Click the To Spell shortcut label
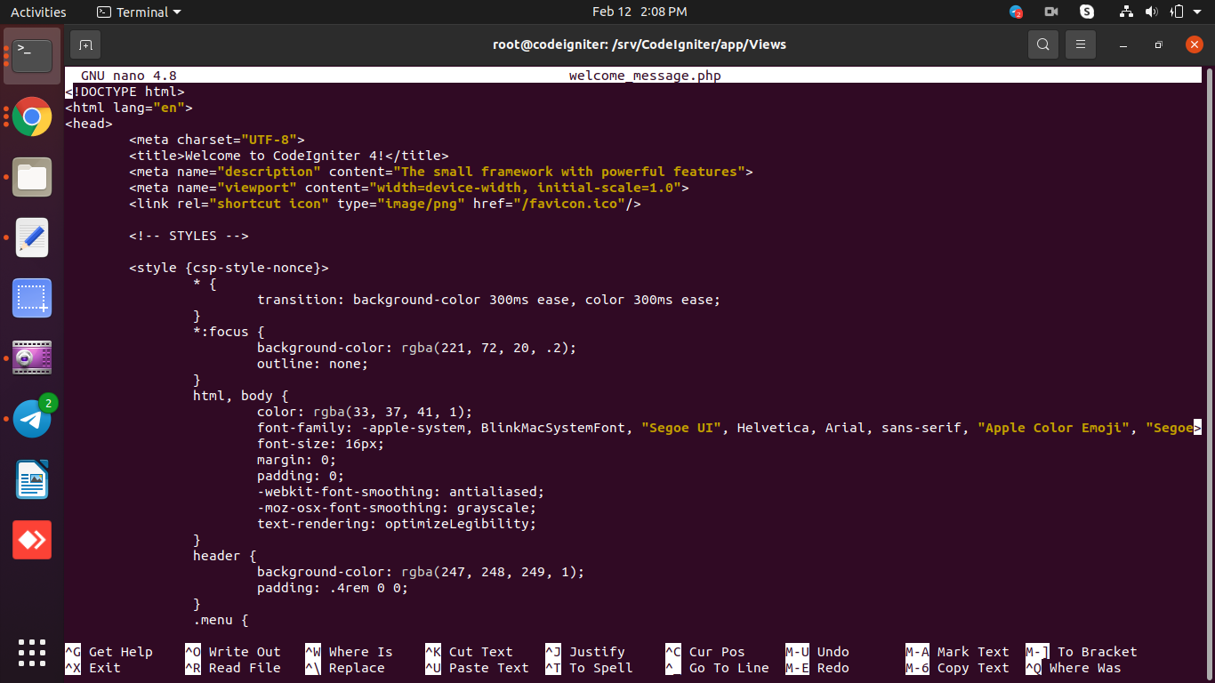 pyautogui.click(x=601, y=668)
